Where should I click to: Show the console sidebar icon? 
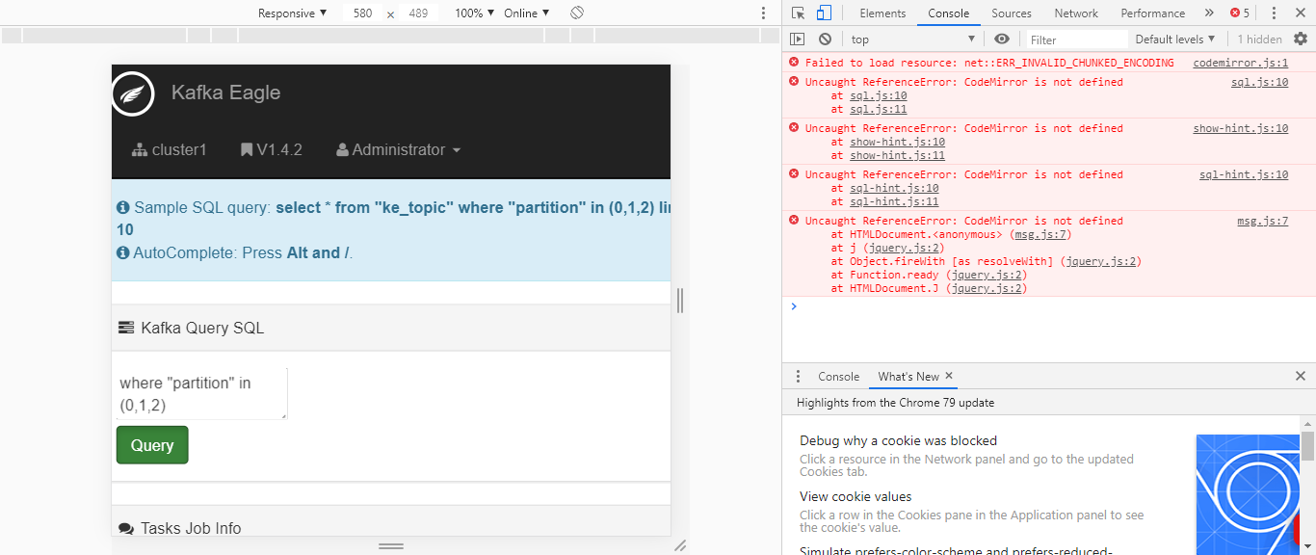coord(797,40)
